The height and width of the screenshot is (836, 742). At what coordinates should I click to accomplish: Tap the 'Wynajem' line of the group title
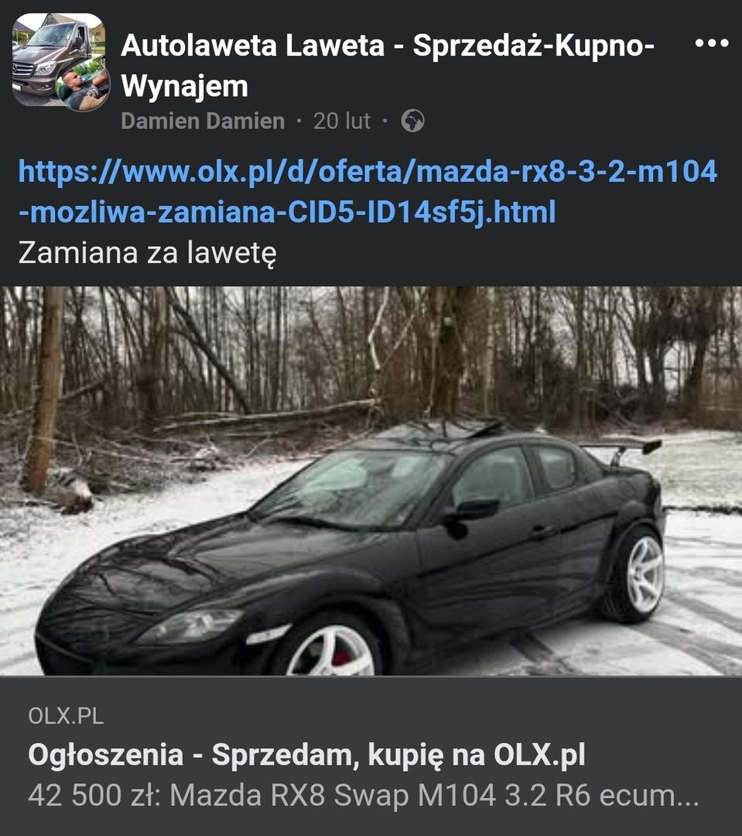[184, 87]
